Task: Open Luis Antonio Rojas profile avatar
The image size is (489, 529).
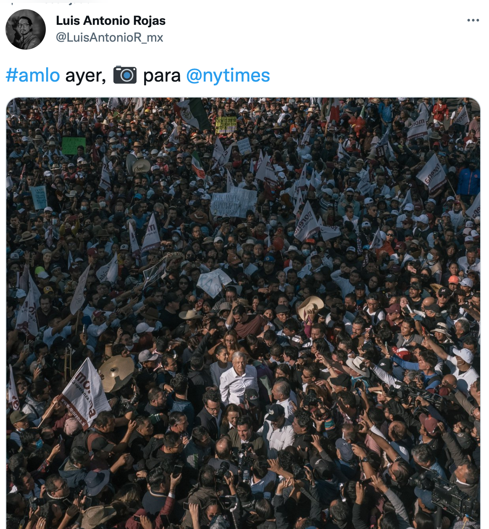Action: 26,29
